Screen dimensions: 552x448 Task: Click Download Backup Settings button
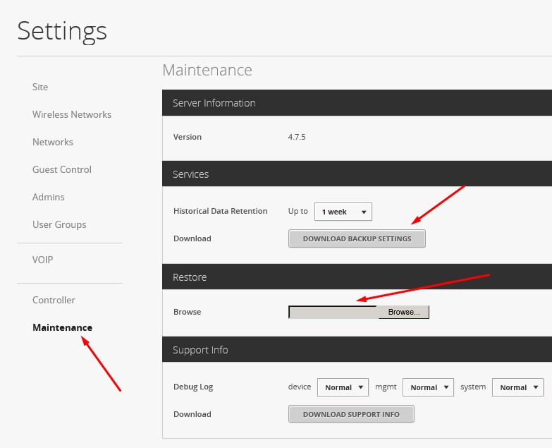click(357, 238)
